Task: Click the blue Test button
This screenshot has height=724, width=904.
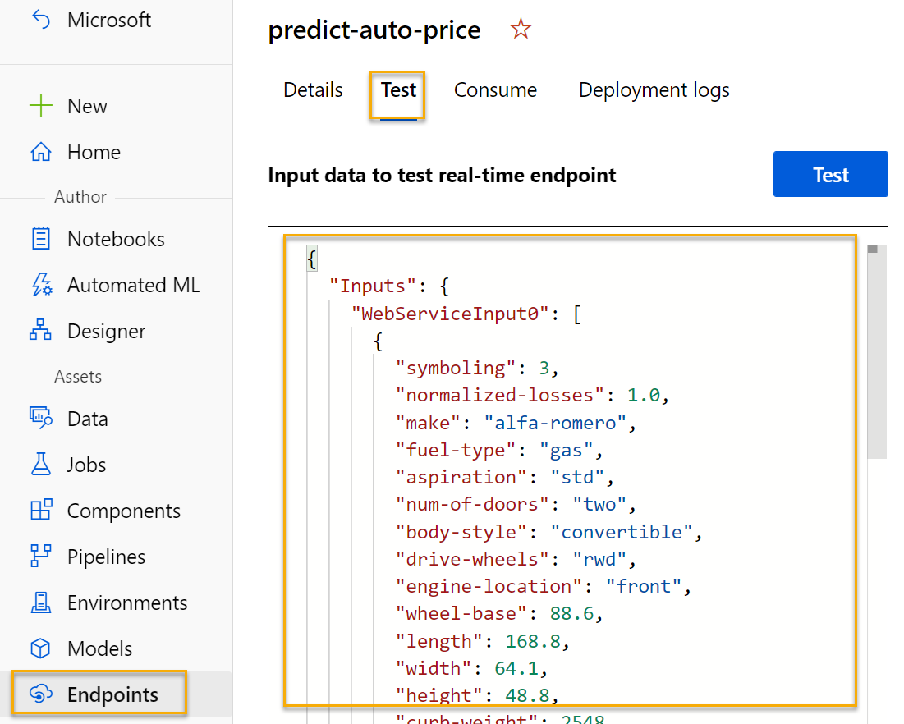Action: tap(830, 174)
